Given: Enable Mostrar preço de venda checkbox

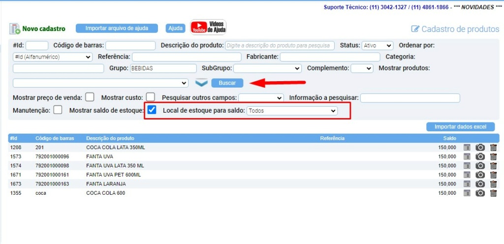Looking at the screenshot, I should click(x=90, y=97).
